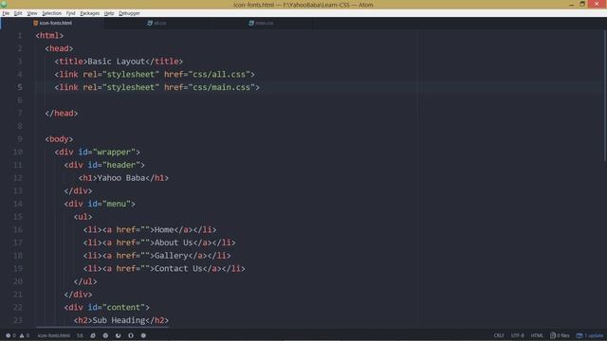607x341 pixels.
Task: Open the View menu
Action: [x=32, y=13]
